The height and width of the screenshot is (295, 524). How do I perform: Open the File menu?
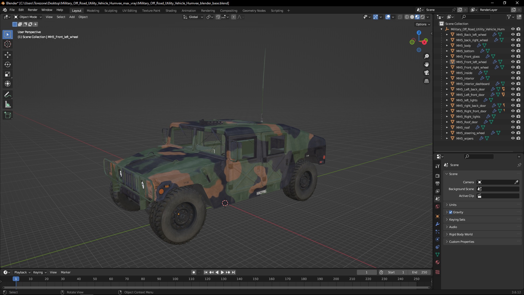click(12, 10)
